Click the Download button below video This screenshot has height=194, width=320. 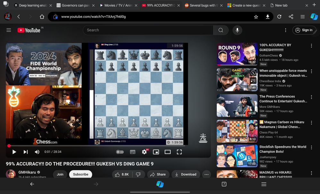(x=186, y=175)
